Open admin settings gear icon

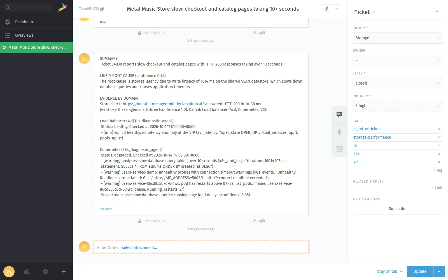[x=46, y=271]
